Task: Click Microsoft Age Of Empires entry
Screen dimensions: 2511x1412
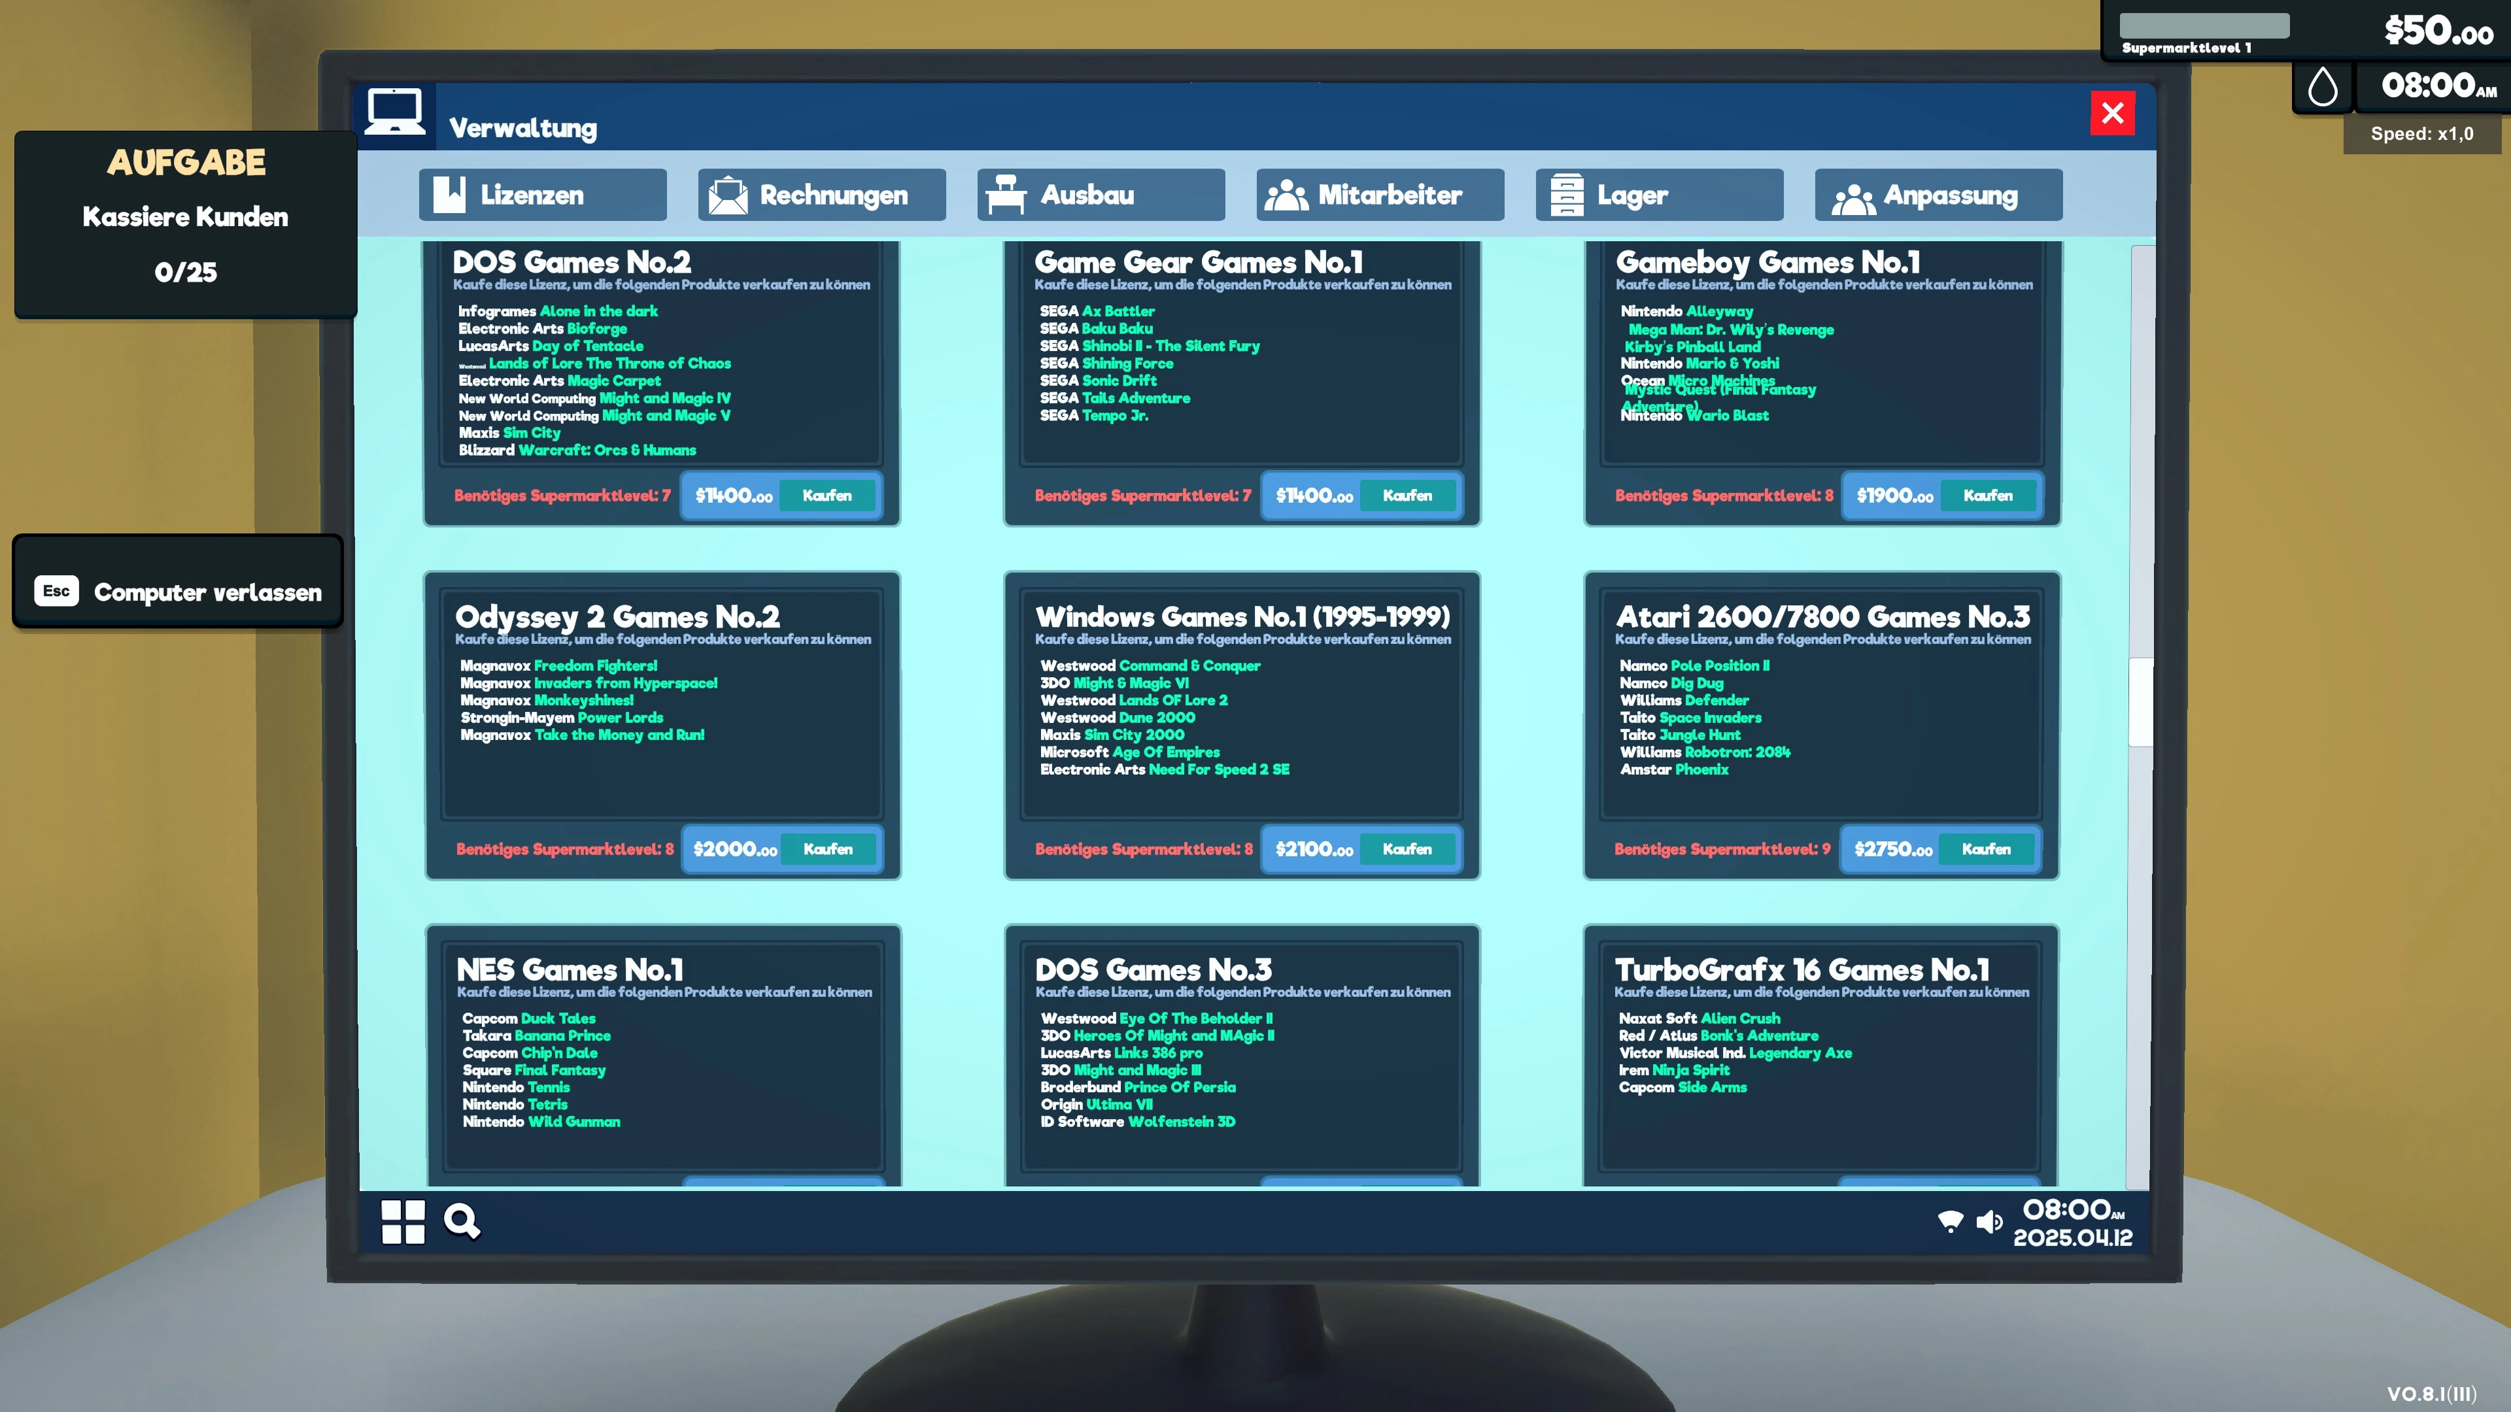Action: point(1130,753)
